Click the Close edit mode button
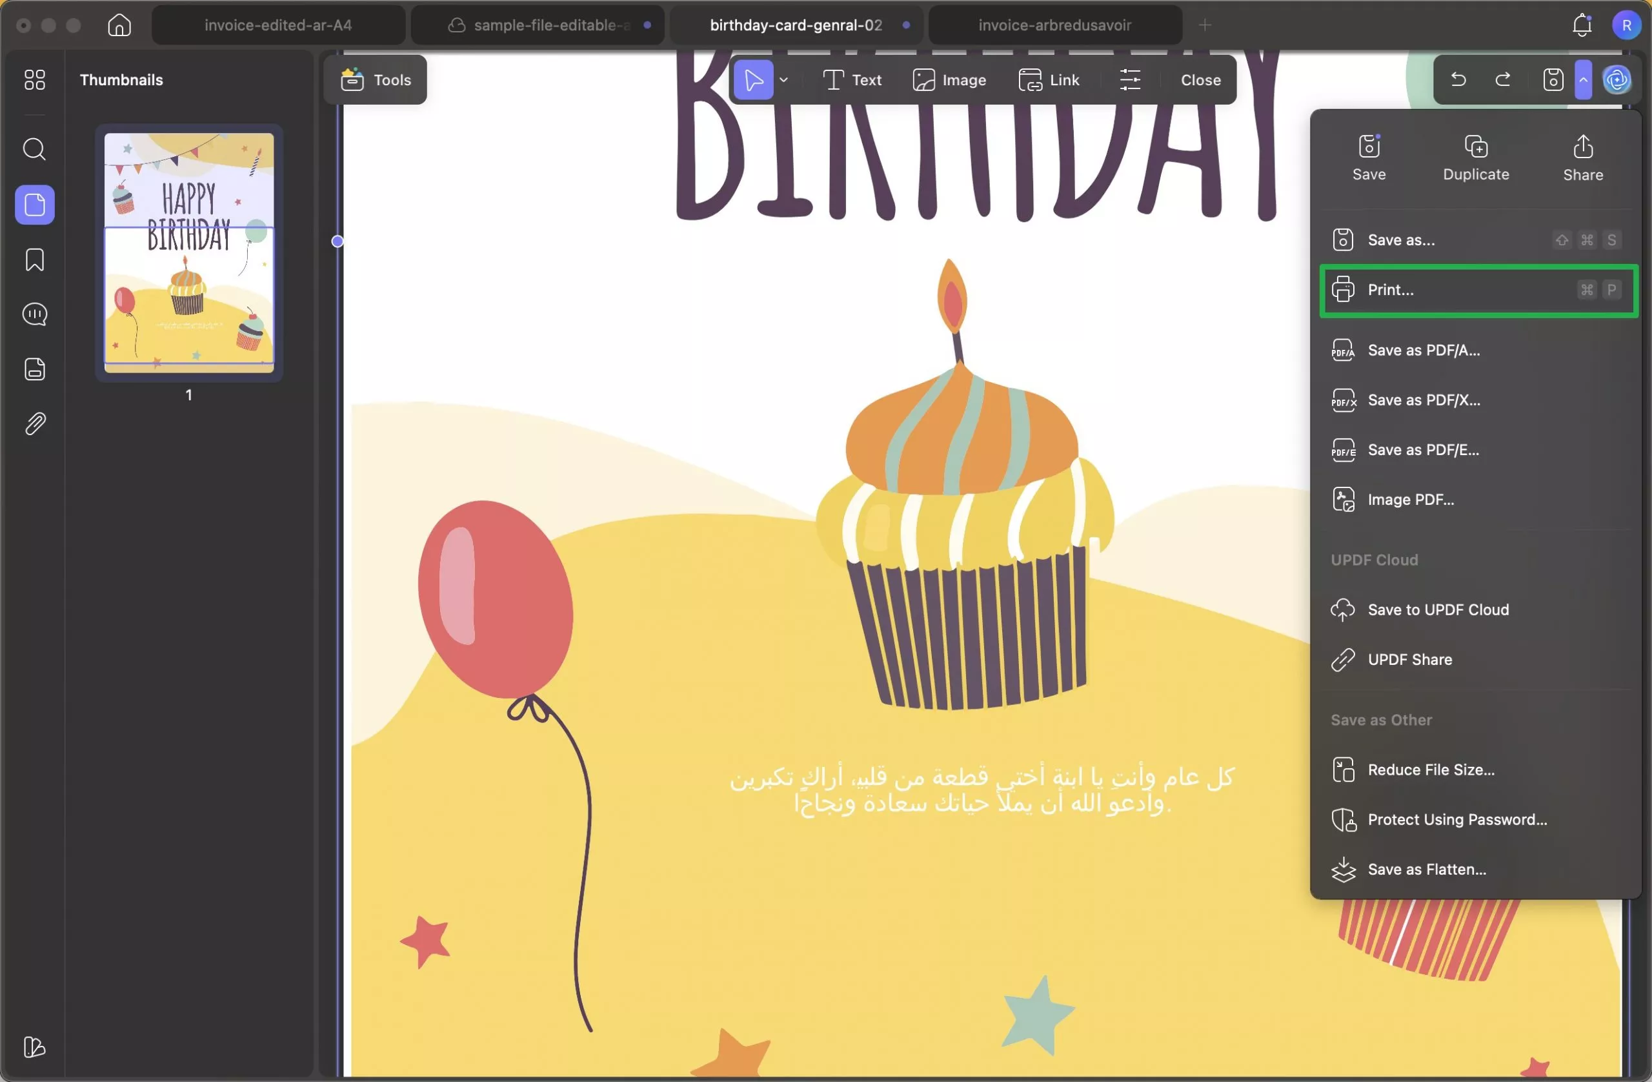This screenshot has width=1652, height=1082. coord(1200,80)
